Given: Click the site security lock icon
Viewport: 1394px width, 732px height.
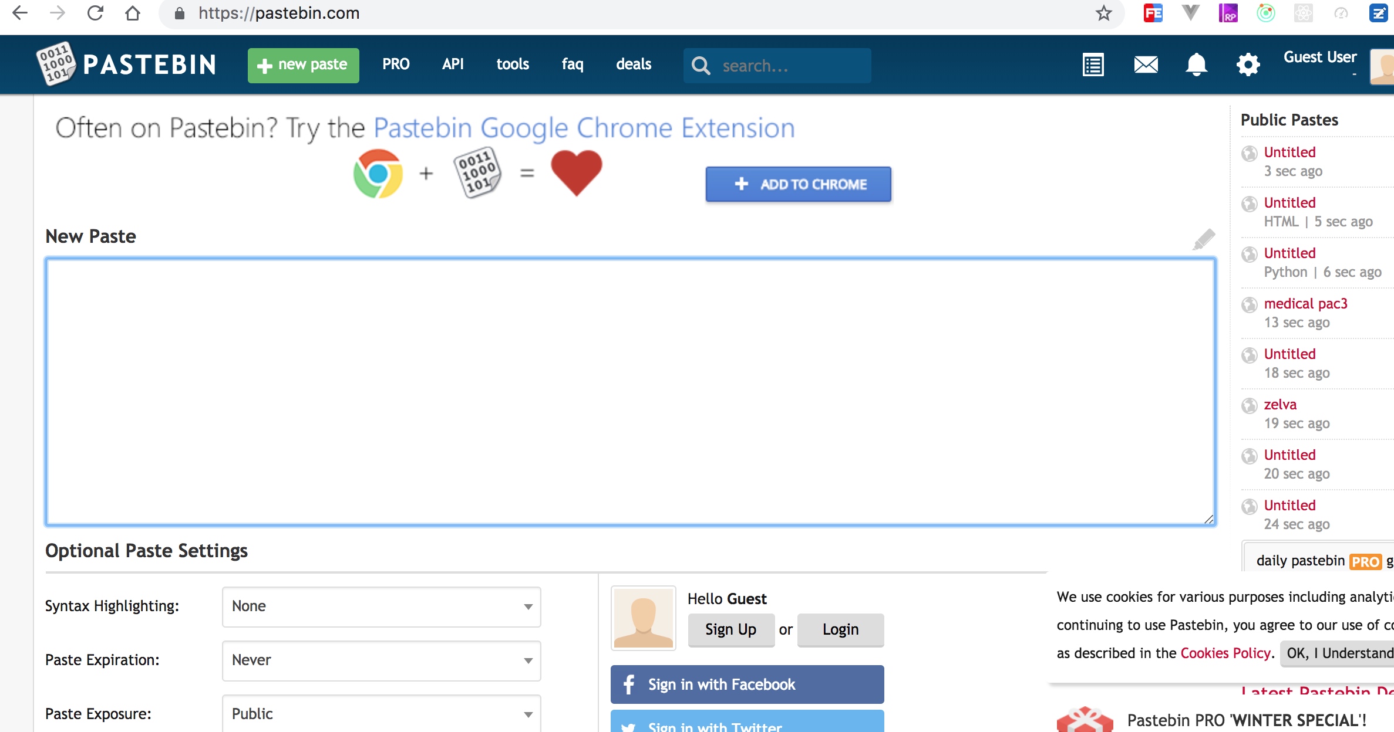Looking at the screenshot, I should 180,13.
